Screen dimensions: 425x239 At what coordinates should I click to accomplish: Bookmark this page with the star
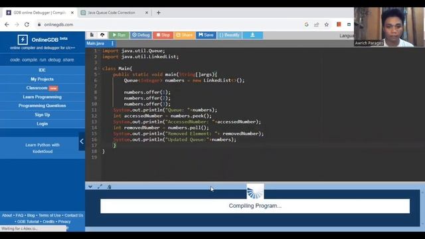tap(326, 25)
